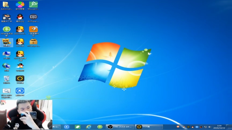This screenshot has width=232, height=130.
Task: Launch the green 360 browser taskbar icon
Action: [x=100, y=127]
